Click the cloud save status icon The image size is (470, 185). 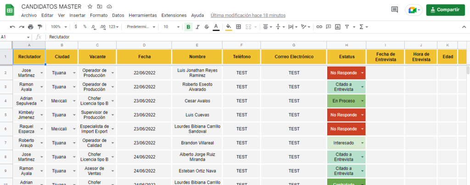click(x=109, y=6)
